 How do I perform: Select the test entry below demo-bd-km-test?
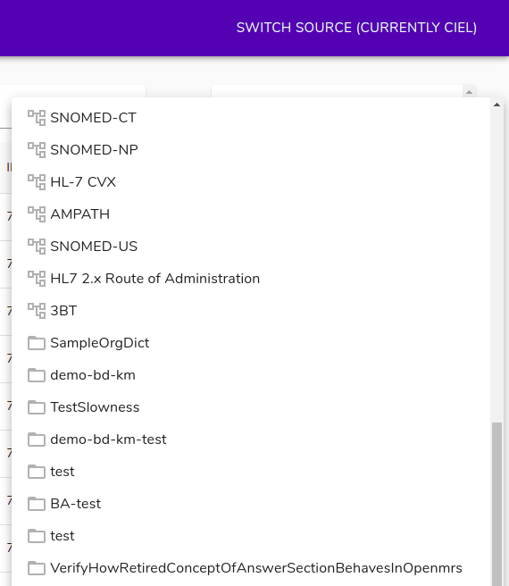251,472
